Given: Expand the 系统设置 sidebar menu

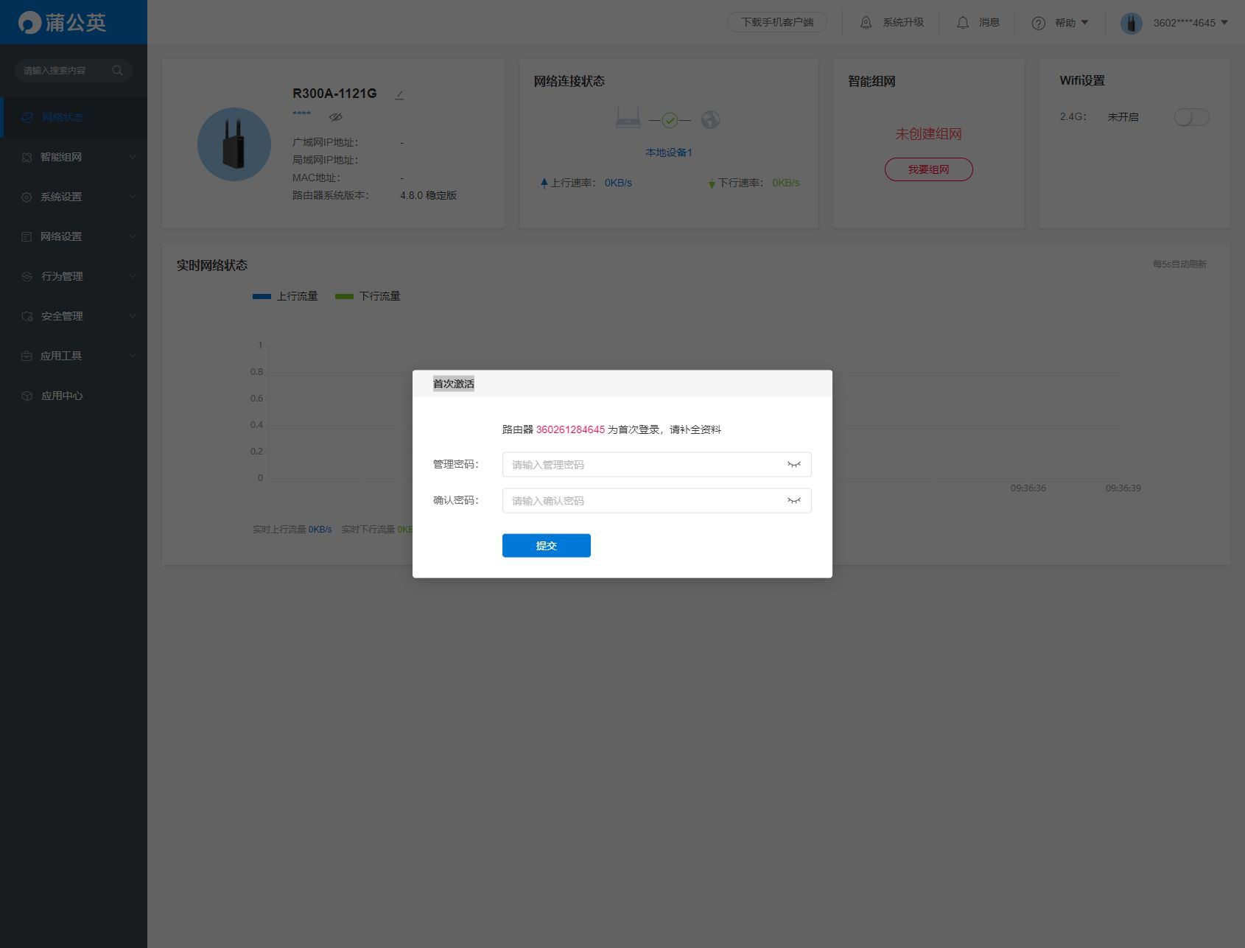Looking at the screenshot, I should pyautogui.click(x=133, y=197).
